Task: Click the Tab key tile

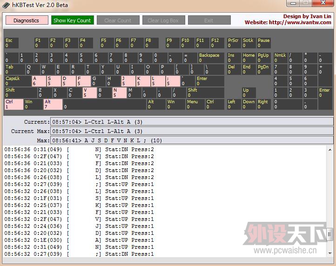Action: tap(14, 69)
